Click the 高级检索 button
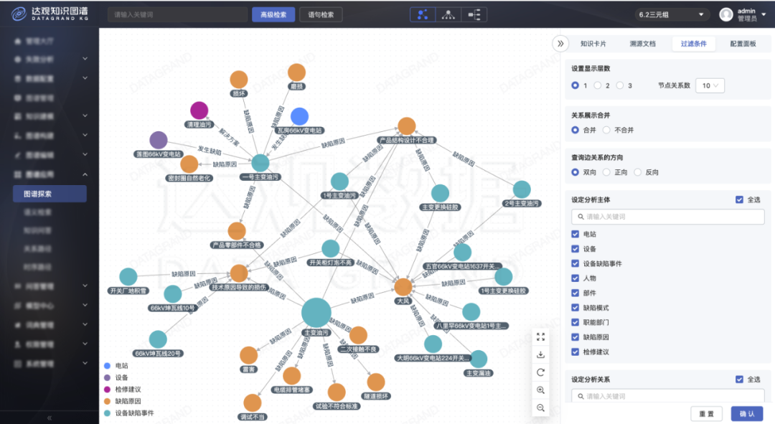 pyautogui.click(x=273, y=15)
